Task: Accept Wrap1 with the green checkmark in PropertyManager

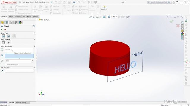Action: click(x=2, y=29)
